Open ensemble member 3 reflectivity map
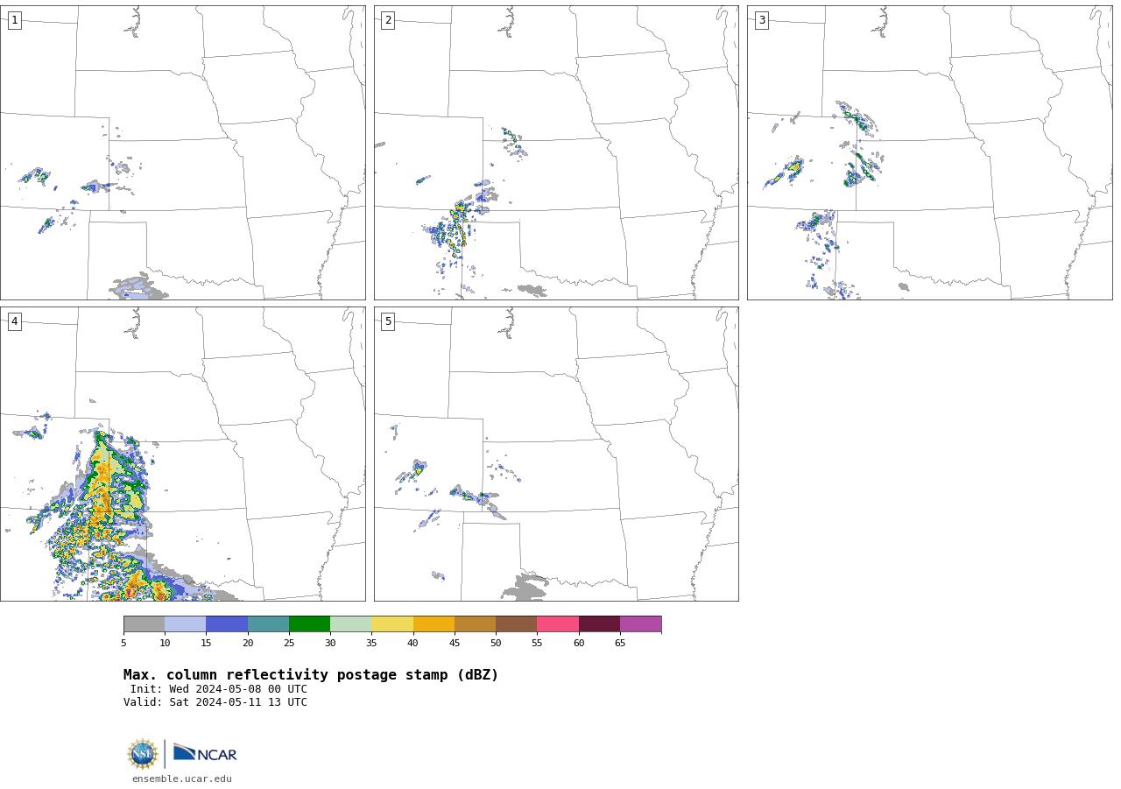Viewport: 1121px width, 789px height. [x=930, y=153]
